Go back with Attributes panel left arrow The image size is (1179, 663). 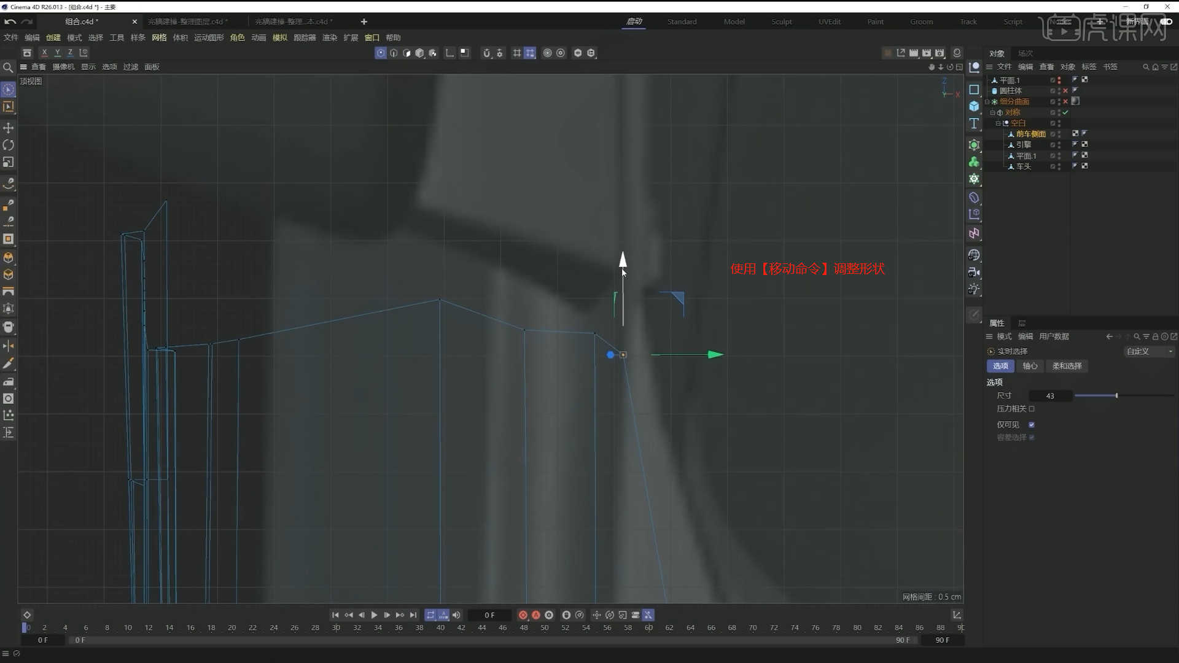click(1109, 336)
